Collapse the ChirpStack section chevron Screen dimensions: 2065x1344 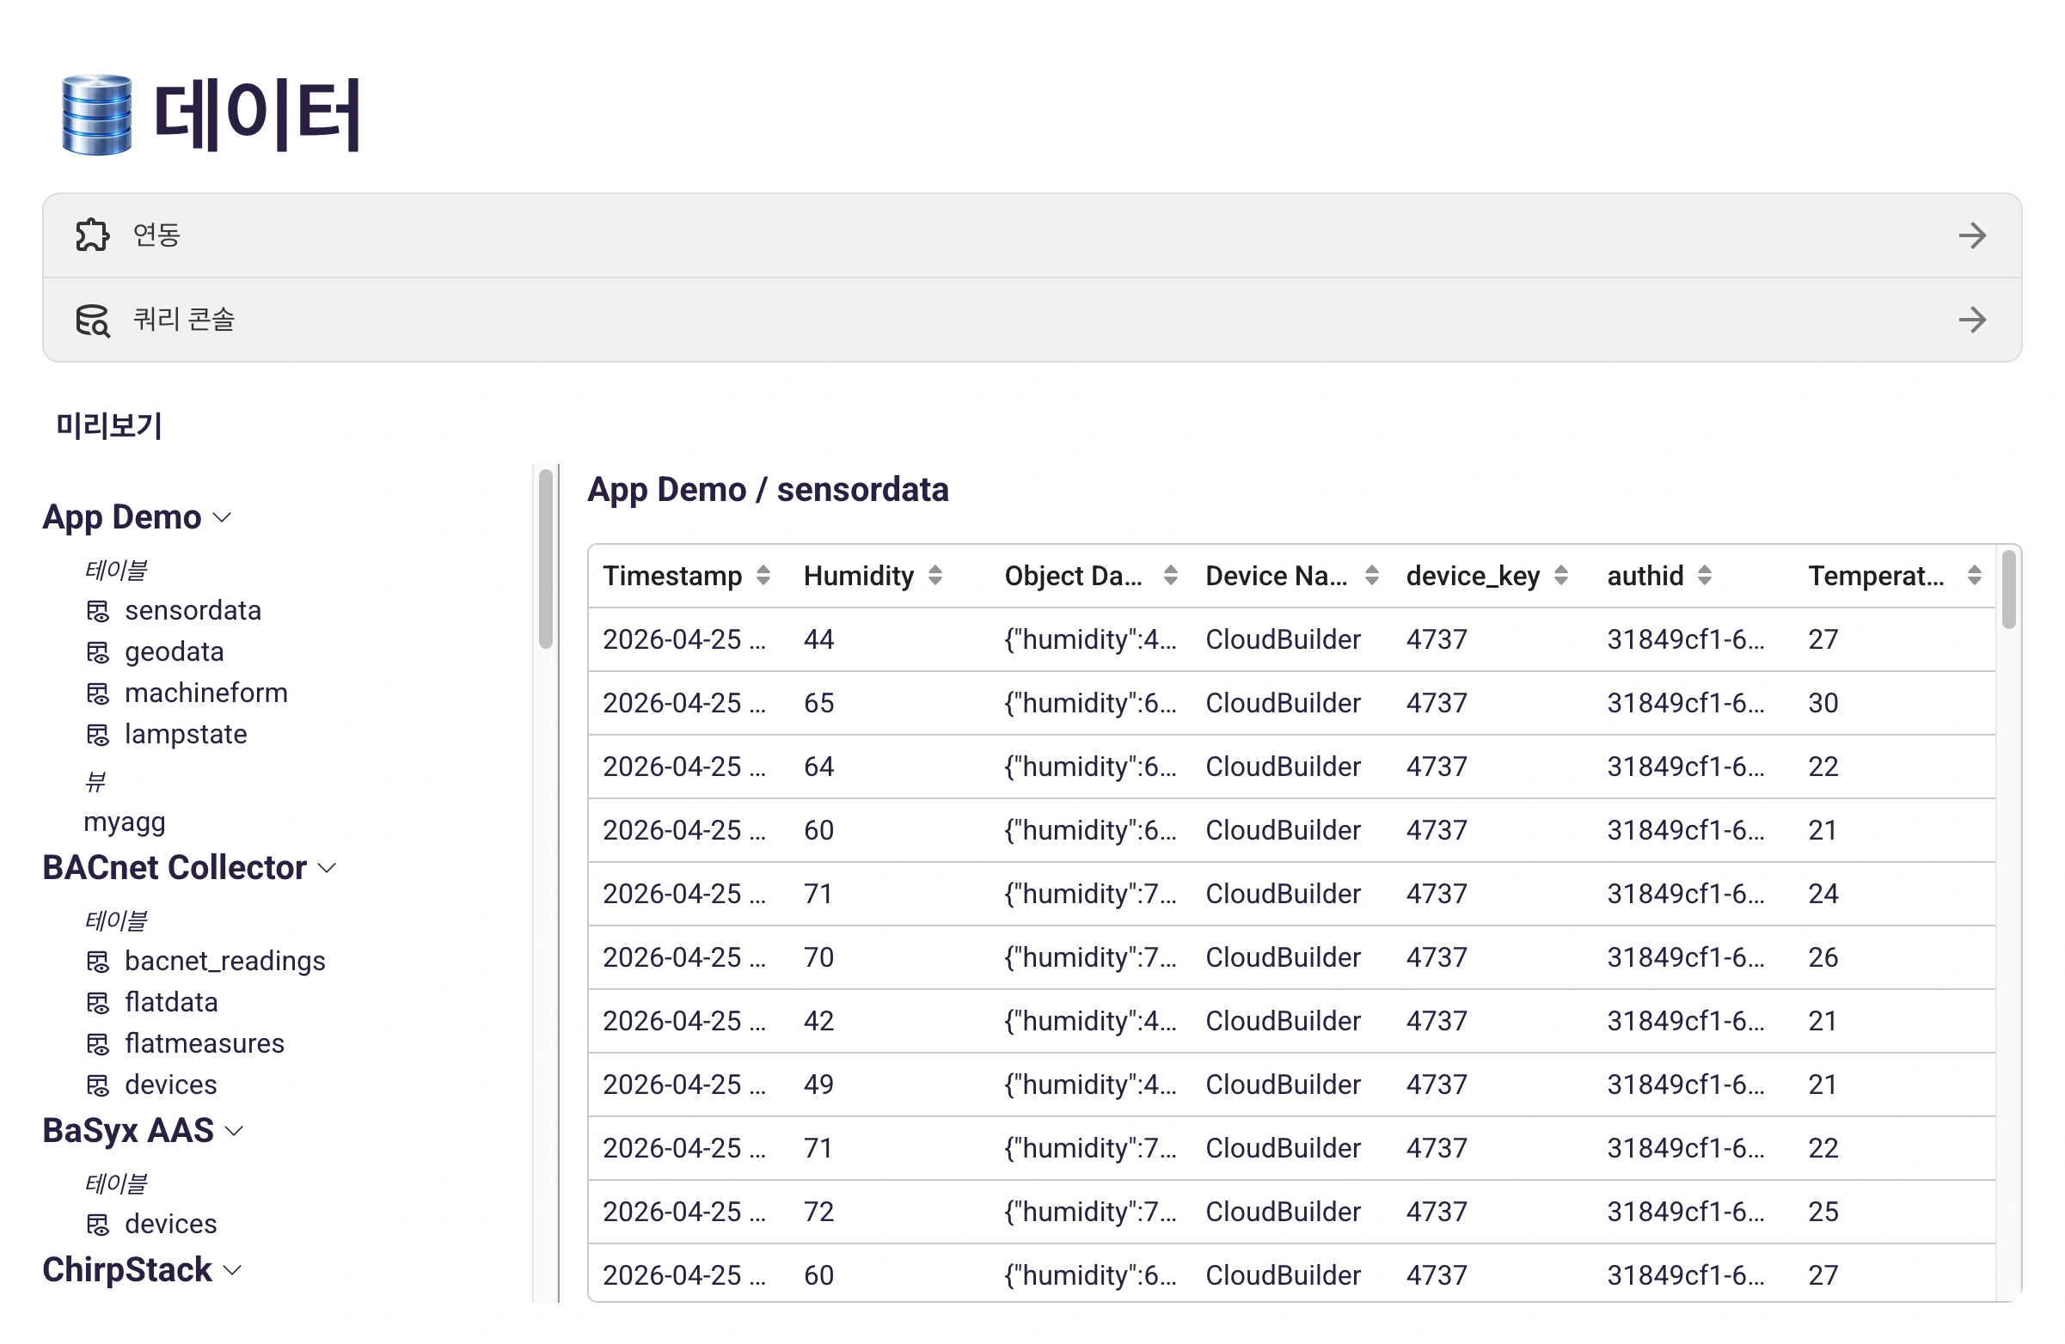pyautogui.click(x=231, y=1271)
